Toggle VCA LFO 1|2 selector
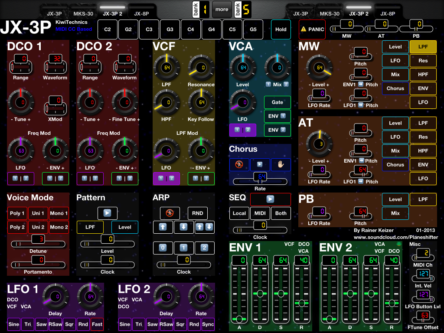The width and height of the screenshot is (444, 333). 243,130
